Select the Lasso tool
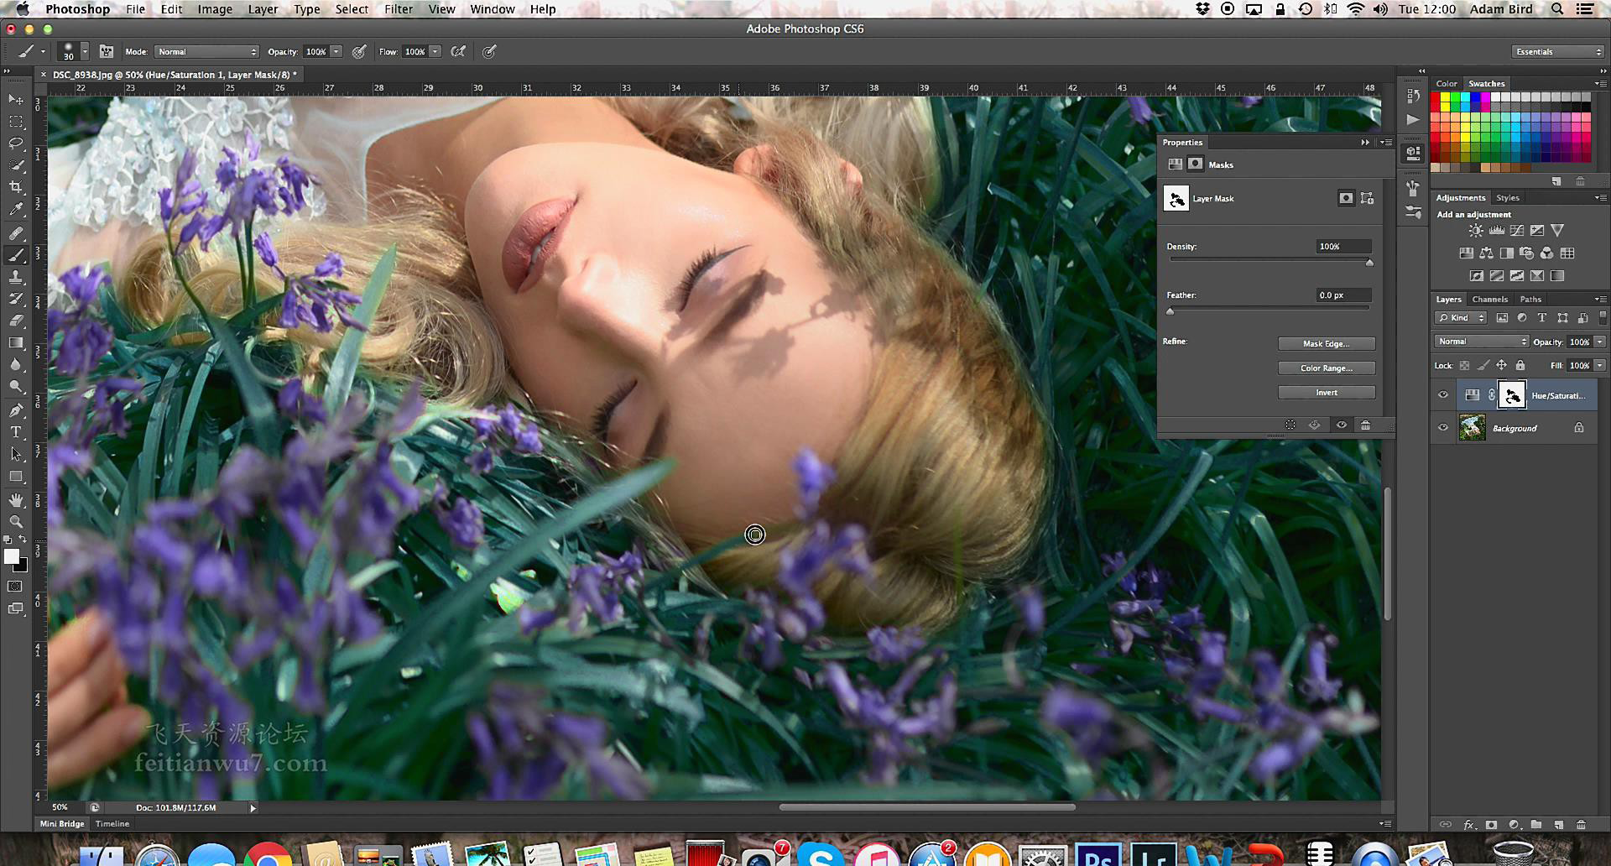 click(16, 143)
